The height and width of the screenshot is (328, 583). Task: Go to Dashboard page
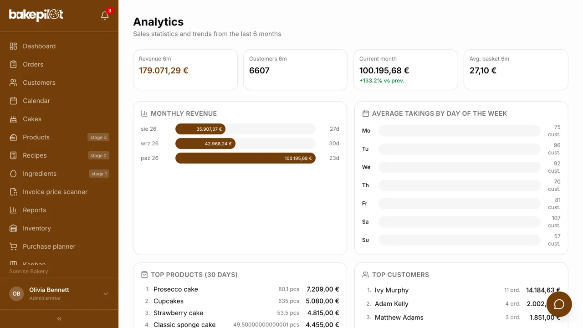click(59, 46)
